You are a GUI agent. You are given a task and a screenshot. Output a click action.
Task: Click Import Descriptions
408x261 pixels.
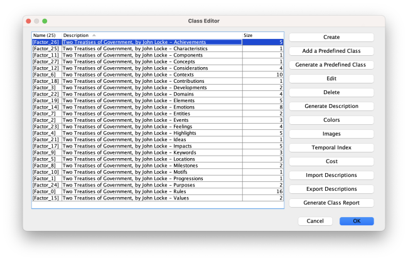click(x=331, y=175)
